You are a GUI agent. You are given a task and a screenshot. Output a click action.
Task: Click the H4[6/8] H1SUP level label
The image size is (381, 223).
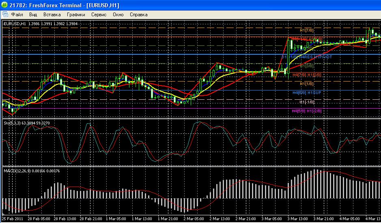pos(307,92)
